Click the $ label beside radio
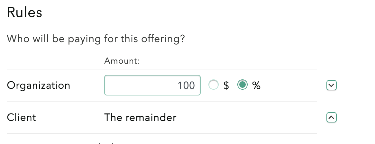Viewport: 375px width, 144px height. click(226, 85)
